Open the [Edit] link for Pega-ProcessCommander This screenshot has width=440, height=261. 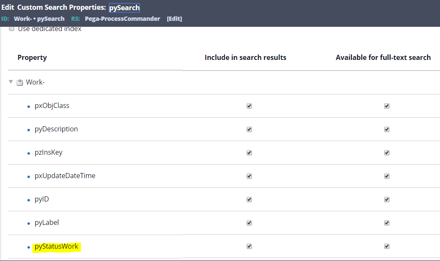174,19
